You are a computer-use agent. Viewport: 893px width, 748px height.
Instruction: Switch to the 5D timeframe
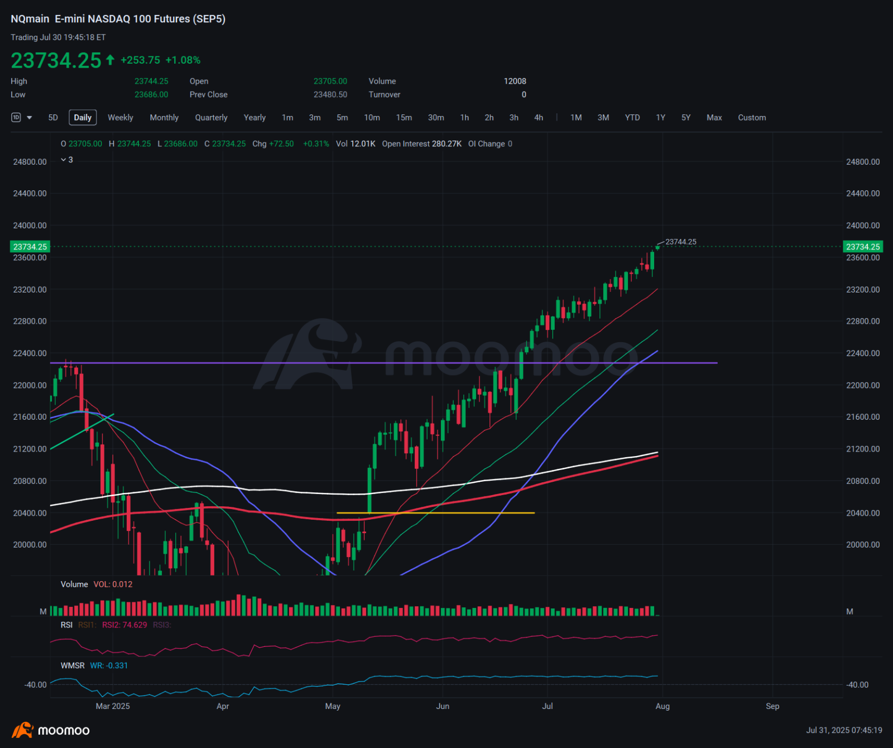point(53,117)
